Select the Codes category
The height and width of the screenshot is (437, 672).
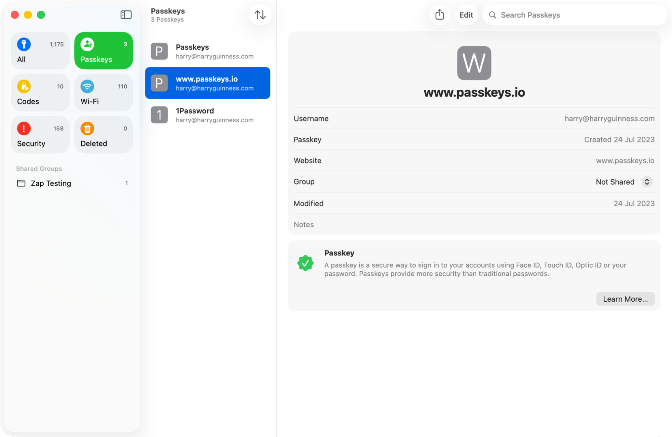pyautogui.click(x=40, y=92)
